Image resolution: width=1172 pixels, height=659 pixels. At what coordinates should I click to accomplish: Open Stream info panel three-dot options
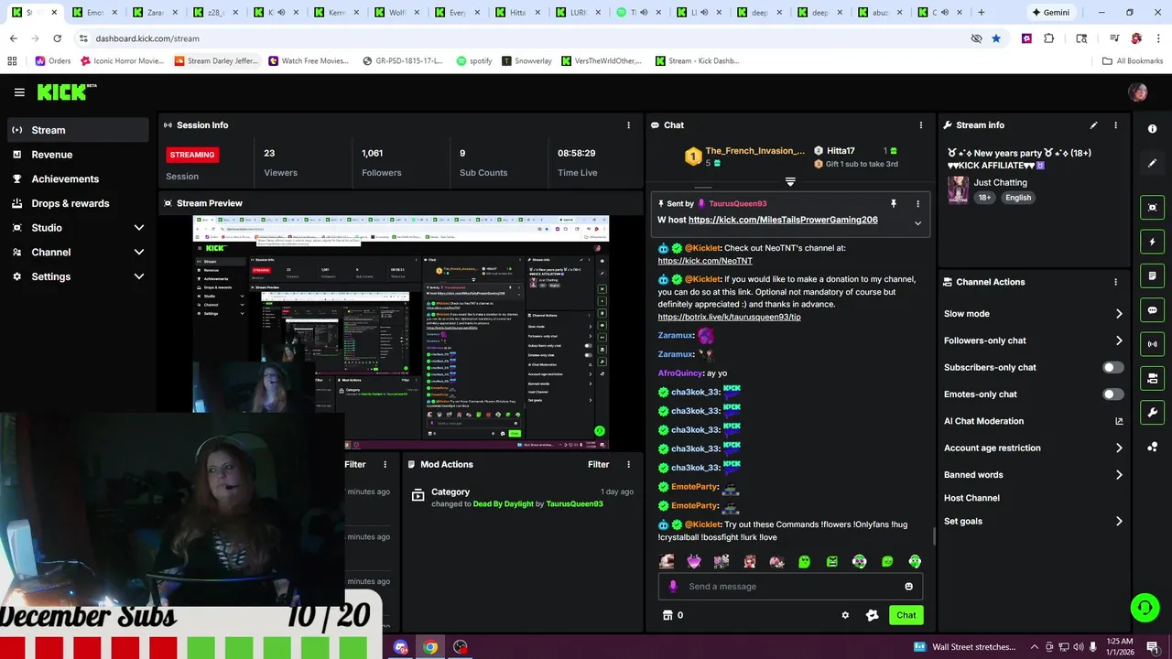[1115, 125]
